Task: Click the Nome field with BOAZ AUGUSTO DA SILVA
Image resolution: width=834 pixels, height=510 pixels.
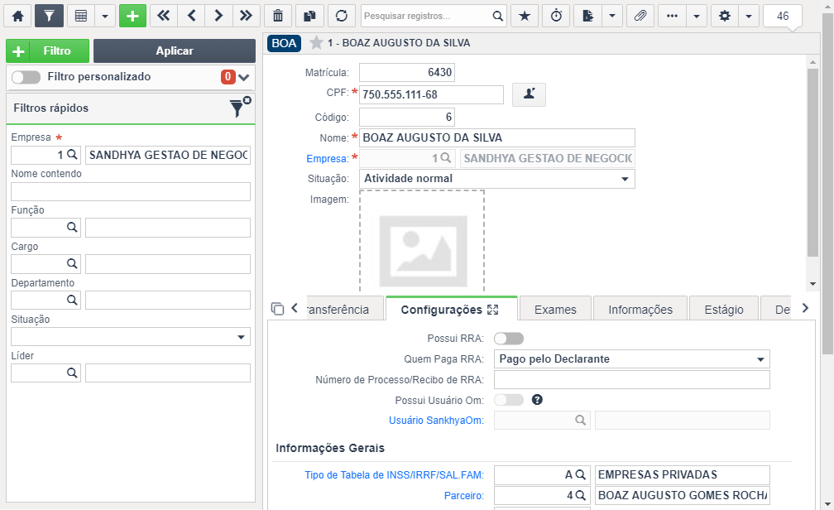Action: click(496, 138)
